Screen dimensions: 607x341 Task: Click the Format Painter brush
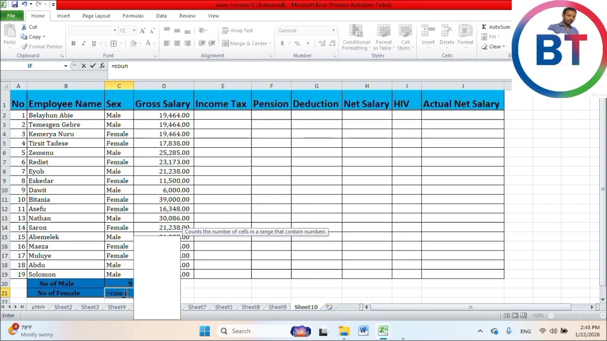[x=24, y=46]
